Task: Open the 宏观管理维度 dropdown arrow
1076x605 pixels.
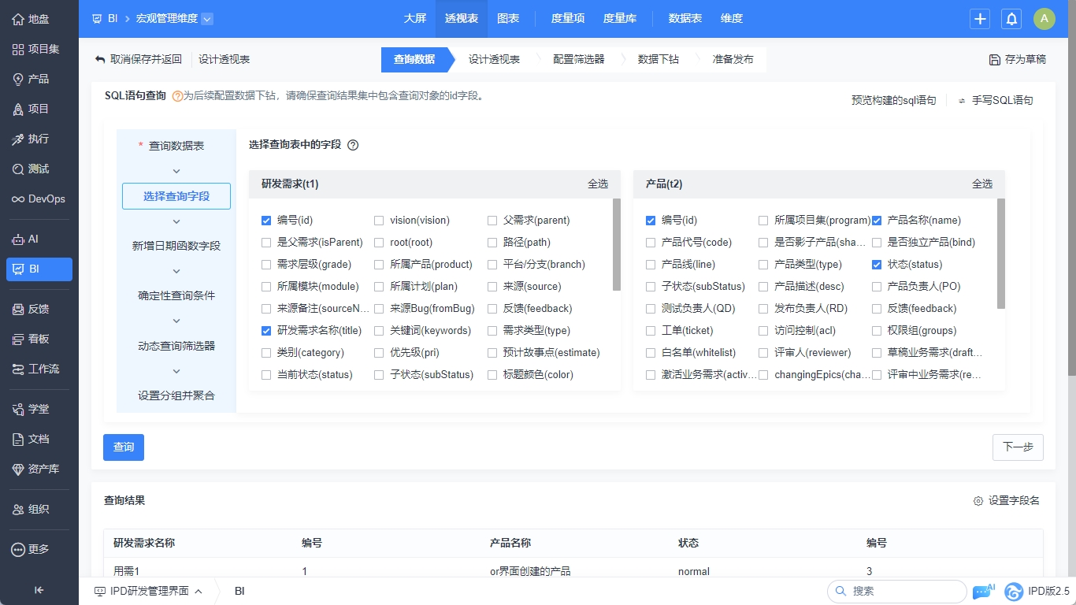Action: tap(206, 19)
